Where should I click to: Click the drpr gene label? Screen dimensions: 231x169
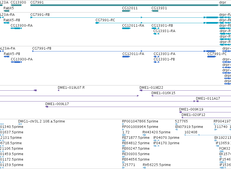tap(223, 2)
